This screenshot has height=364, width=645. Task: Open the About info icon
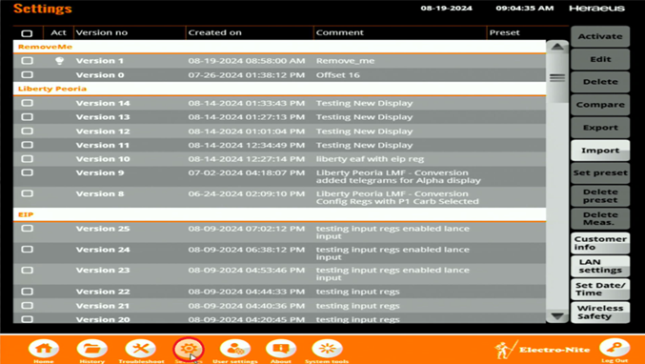[281, 349]
